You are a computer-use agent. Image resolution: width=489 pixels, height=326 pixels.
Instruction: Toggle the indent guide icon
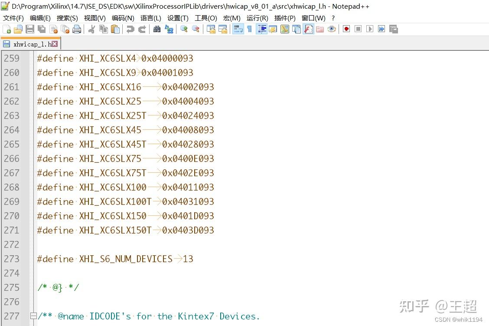tap(262, 30)
